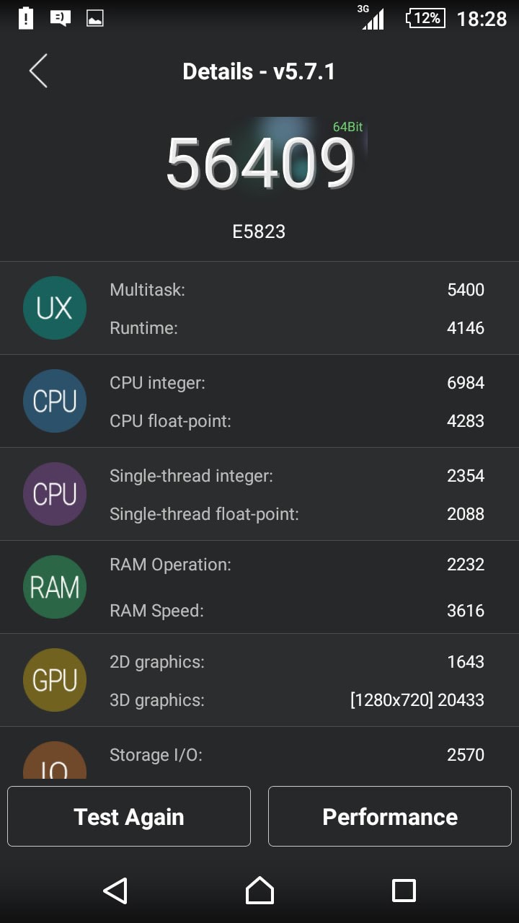Select the brown IO category icon

pyautogui.click(x=55, y=760)
